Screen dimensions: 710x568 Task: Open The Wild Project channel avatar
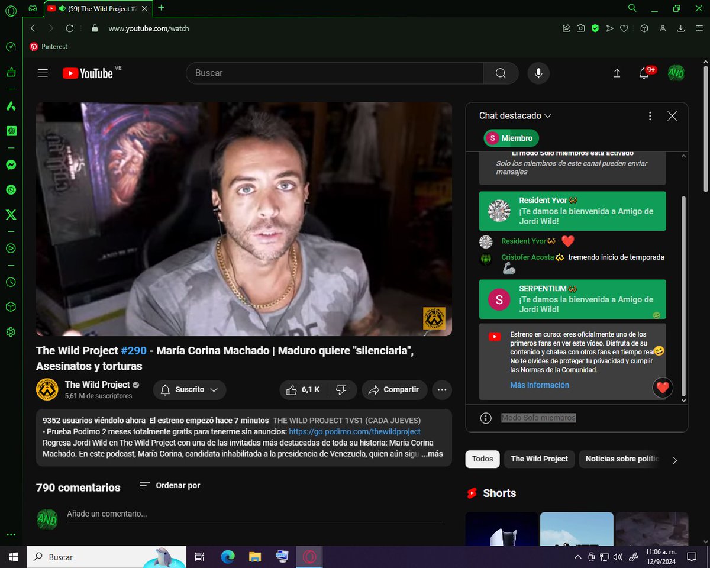[x=47, y=389]
